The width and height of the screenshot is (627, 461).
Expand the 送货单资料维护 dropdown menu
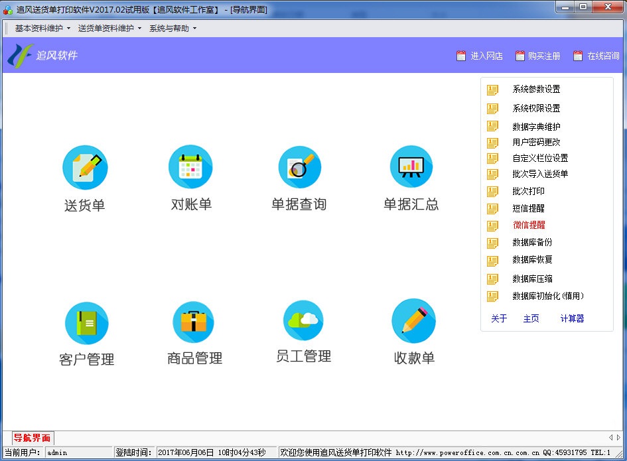(109, 29)
